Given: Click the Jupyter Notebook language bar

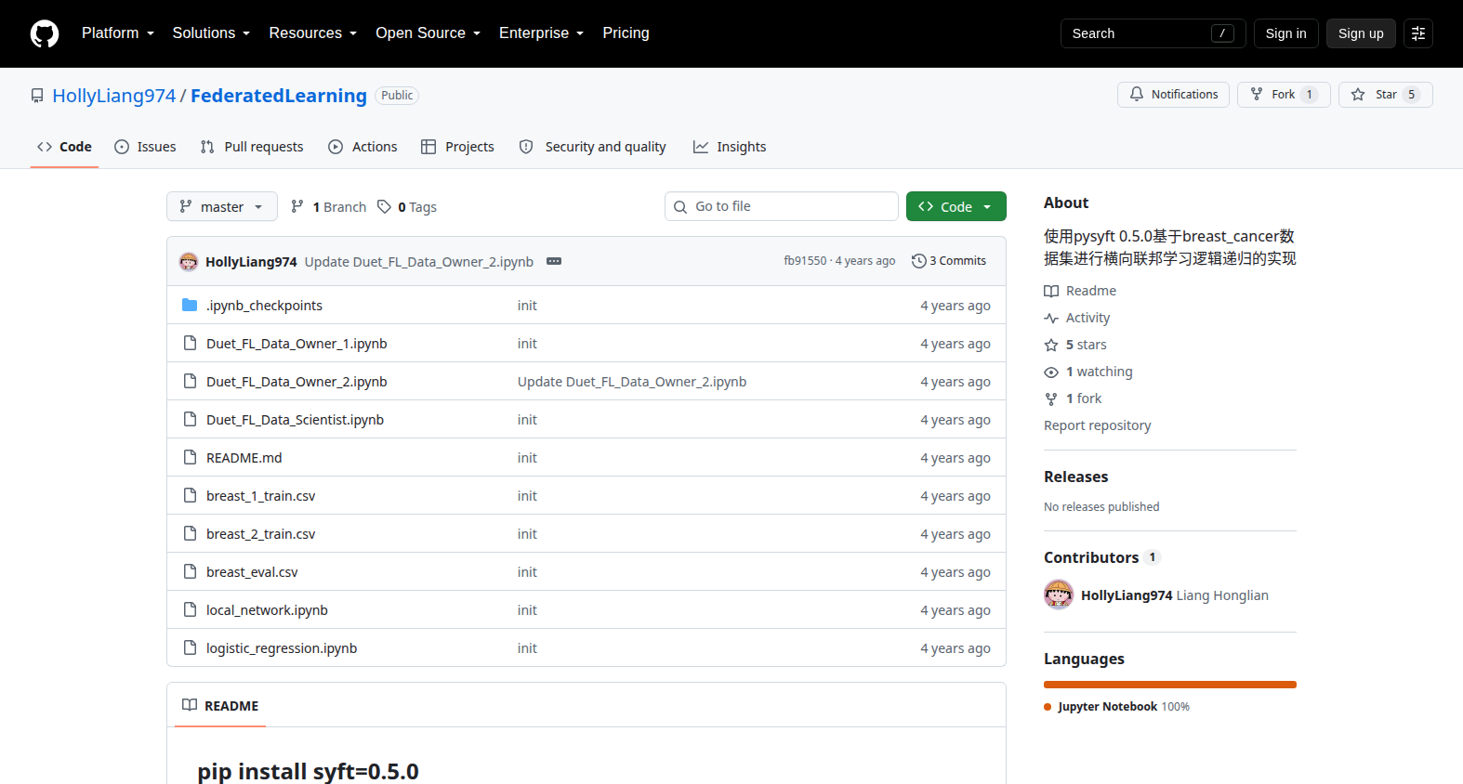Looking at the screenshot, I should click(x=1169, y=685).
